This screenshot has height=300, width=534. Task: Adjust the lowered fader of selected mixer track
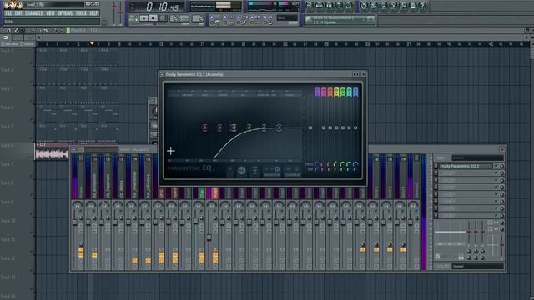209,237
